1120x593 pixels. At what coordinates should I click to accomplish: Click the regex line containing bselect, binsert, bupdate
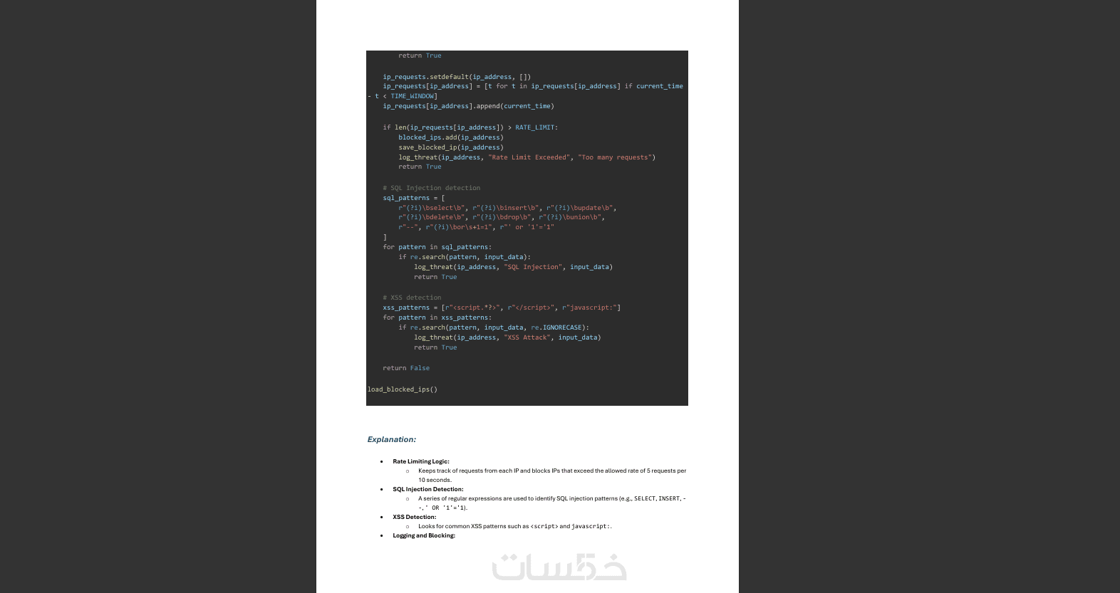(507, 208)
